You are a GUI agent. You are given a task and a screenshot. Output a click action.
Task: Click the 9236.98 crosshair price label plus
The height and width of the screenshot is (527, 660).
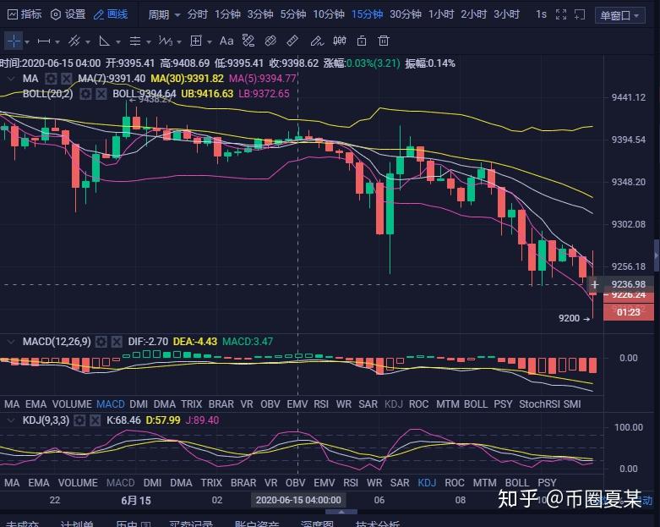tap(595, 285)
